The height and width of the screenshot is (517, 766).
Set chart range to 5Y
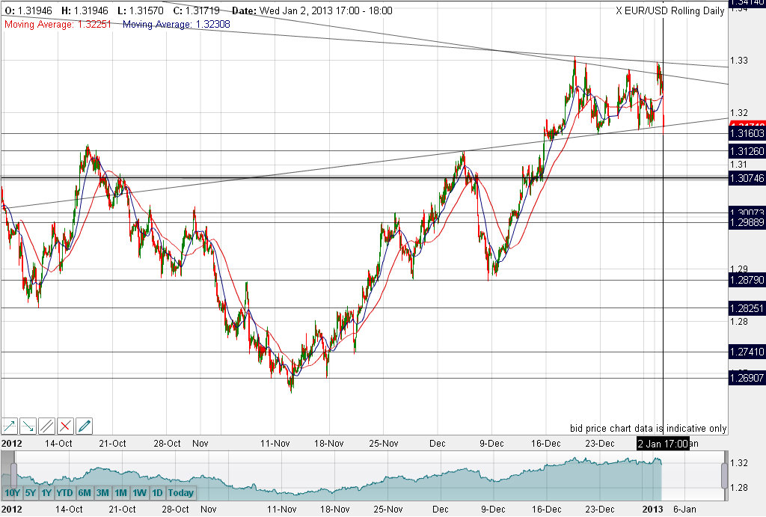tap(30, 493)
